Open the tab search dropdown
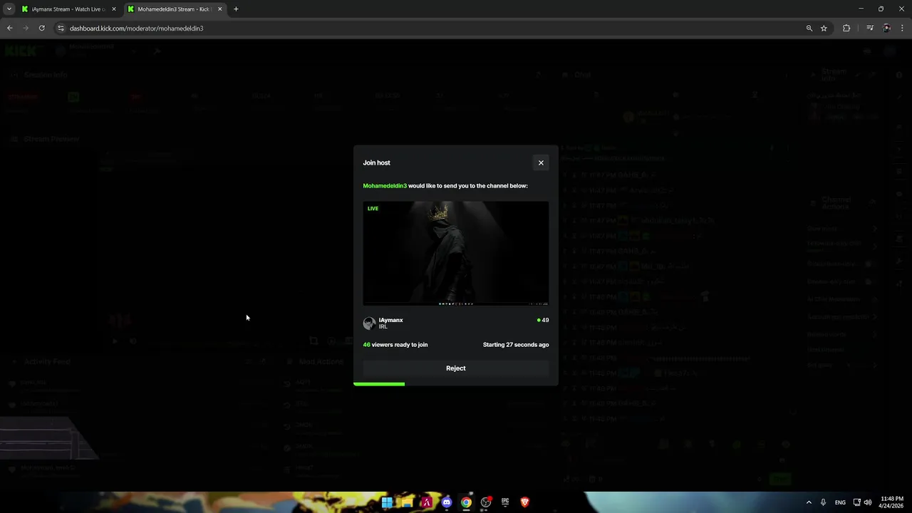912x513 pixels. [9, 9]
